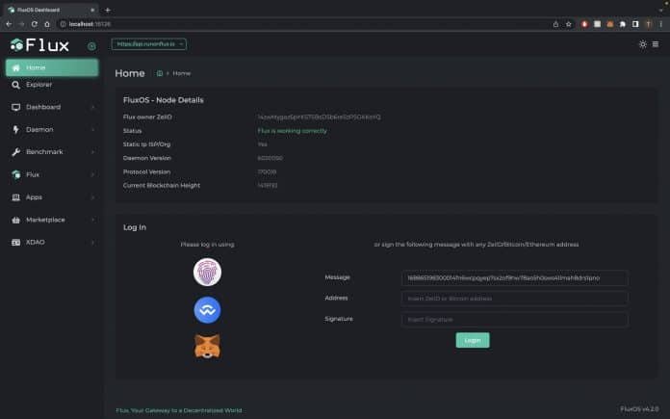Click the Flux logo in the header
The image size is (670, 419).
click(40, 44)
